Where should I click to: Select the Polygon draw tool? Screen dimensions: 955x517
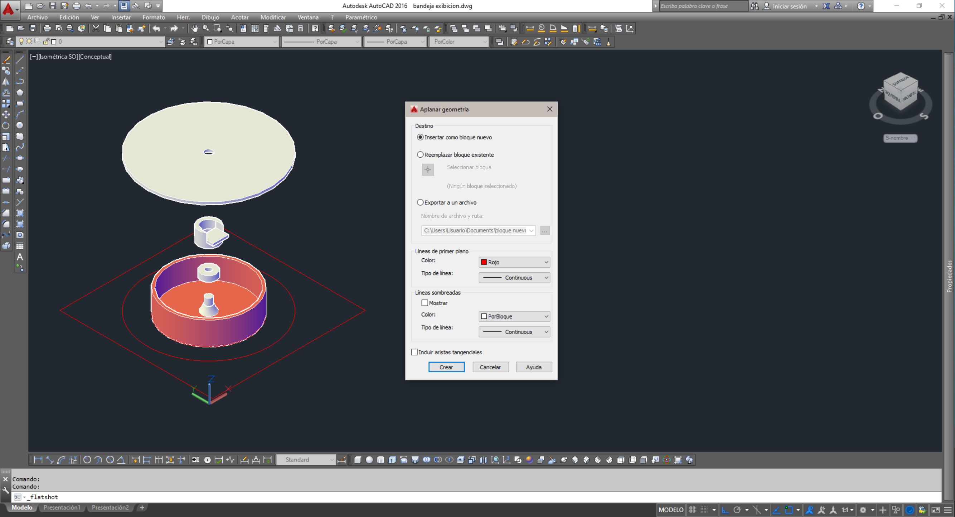coord(20,92)
